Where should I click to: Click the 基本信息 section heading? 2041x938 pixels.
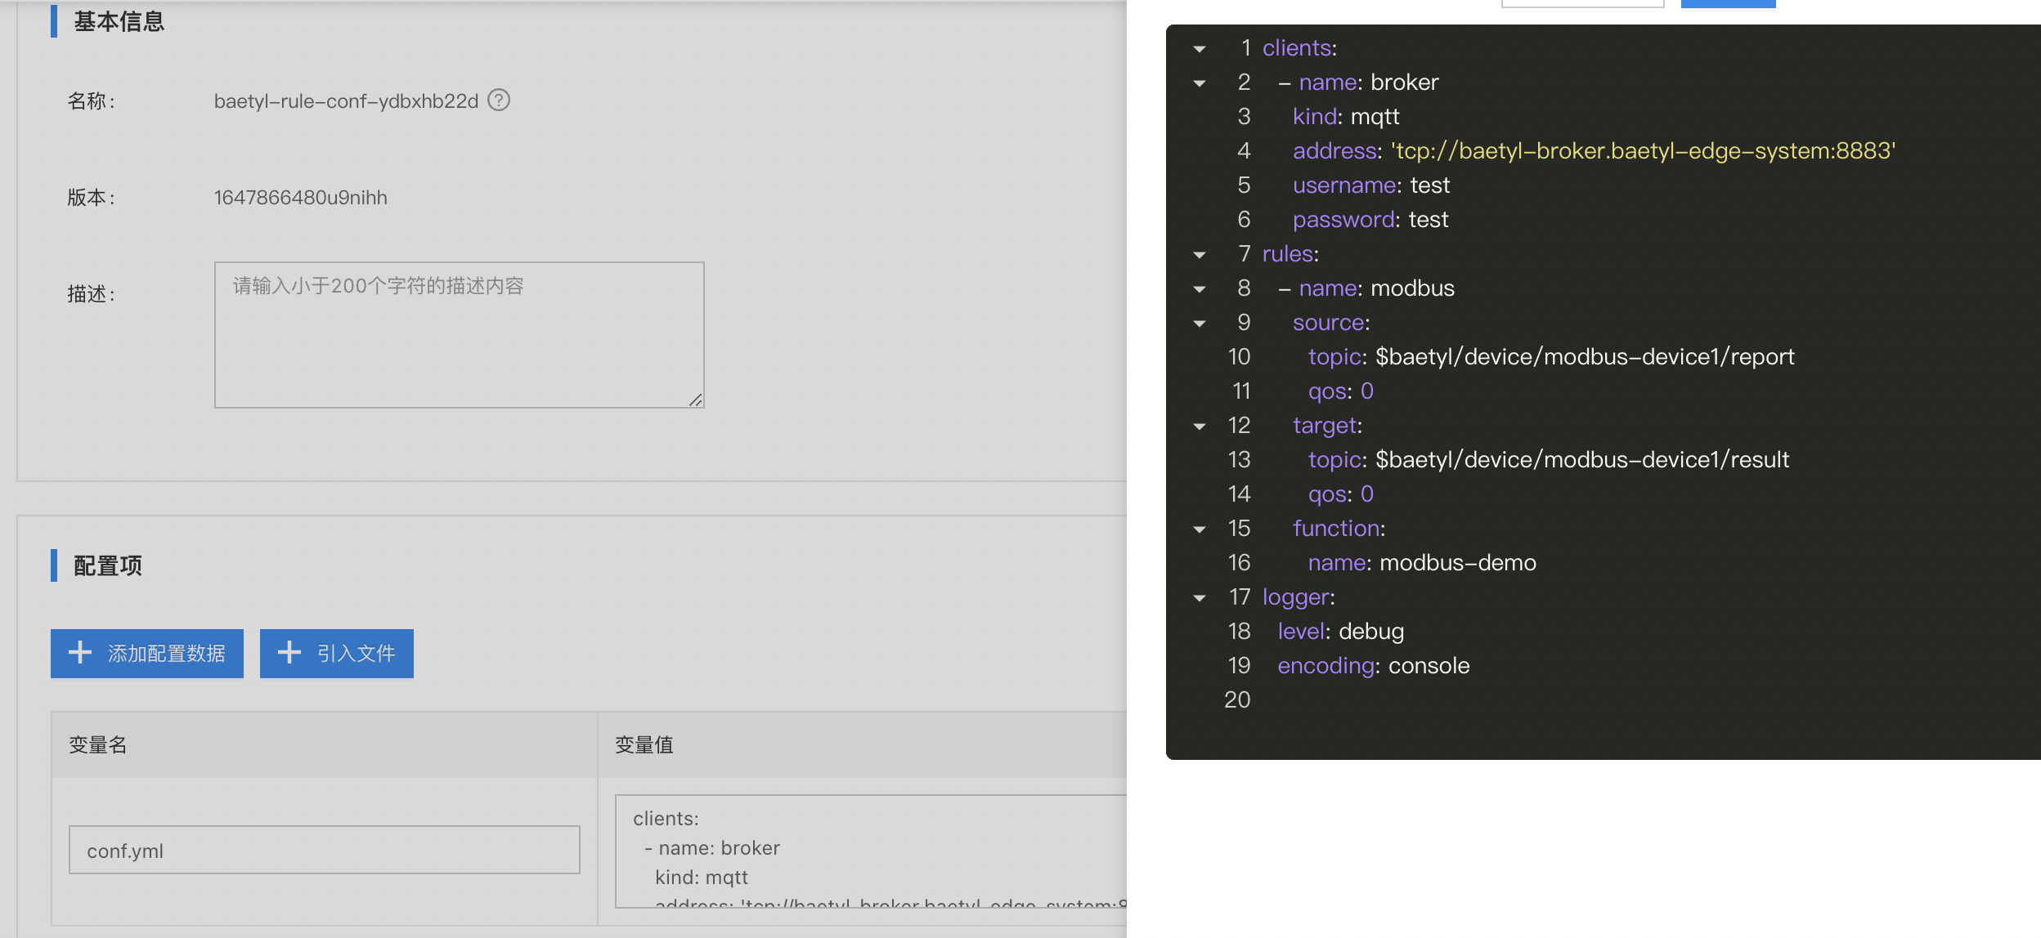(x=119, y=22)
